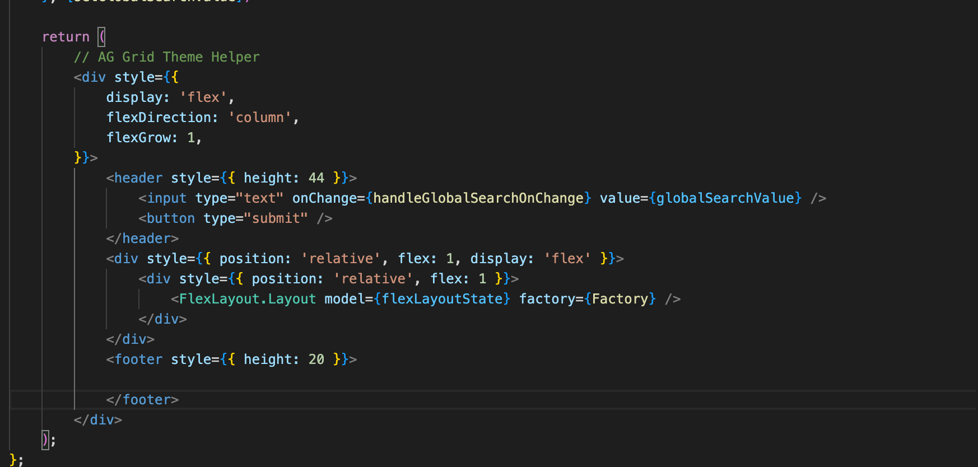Click the header height value 44
This screenshot has height=467, width=978.
[316, 178]
